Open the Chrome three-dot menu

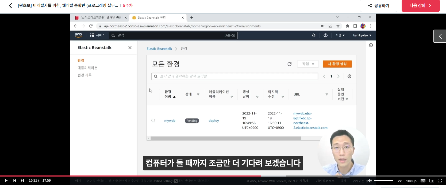point(370,26)
